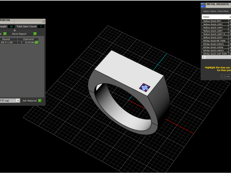Click the 1.50 X 1.50 size cell
231x173 pixels.
[x=6, y=43]
